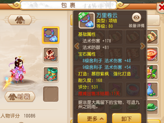The image size is (164, 123).
Task: Click the 包裹 title banner
Action: (68, 5)
